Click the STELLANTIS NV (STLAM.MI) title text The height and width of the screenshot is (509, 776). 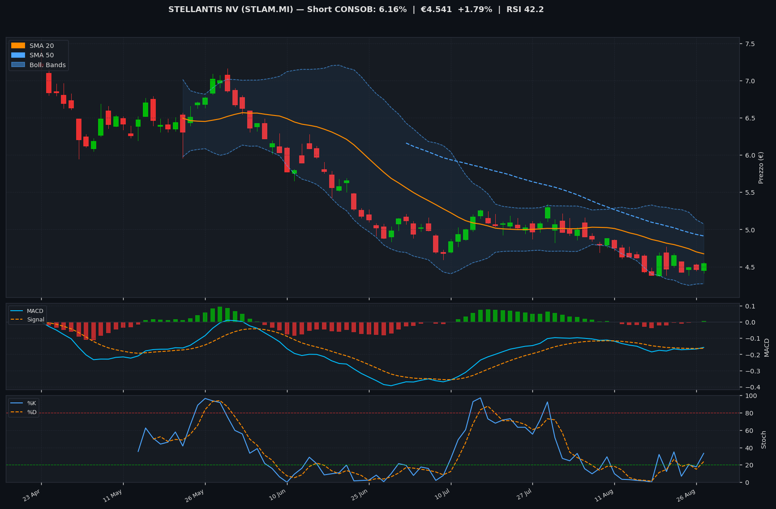click(231, 9)
